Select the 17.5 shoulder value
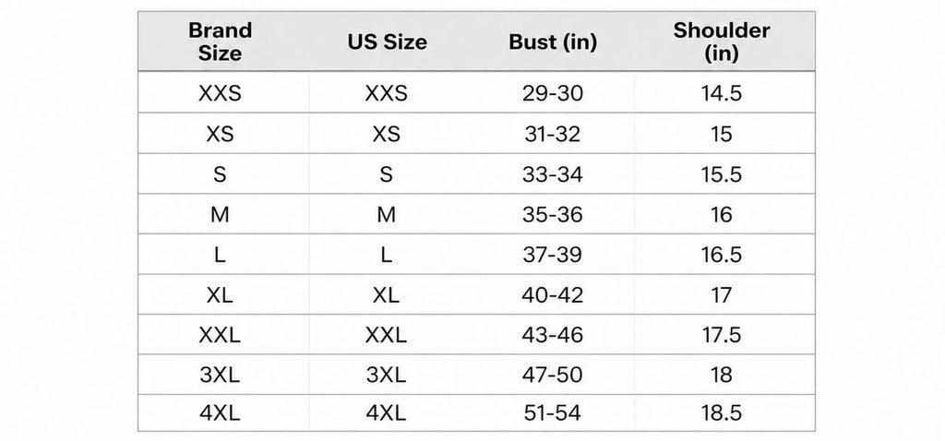 coord(722,335)
